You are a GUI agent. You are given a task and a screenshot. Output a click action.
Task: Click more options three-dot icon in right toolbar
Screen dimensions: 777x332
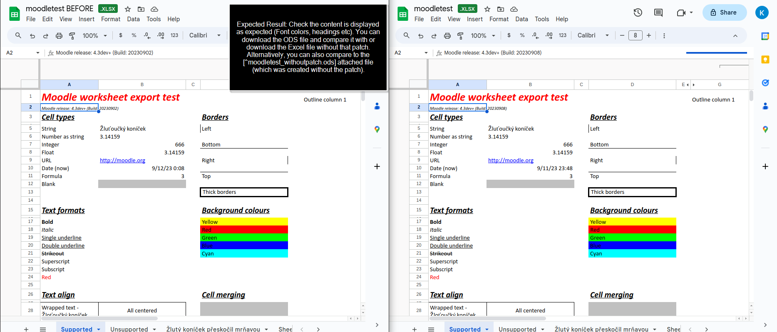(664, 36)
